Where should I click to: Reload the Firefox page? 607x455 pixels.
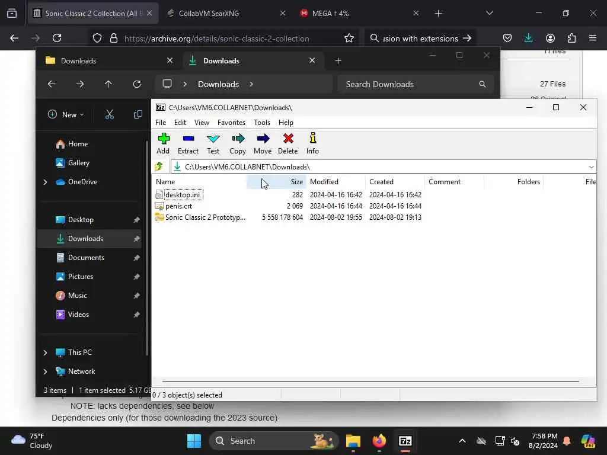[x=57, y=38]
